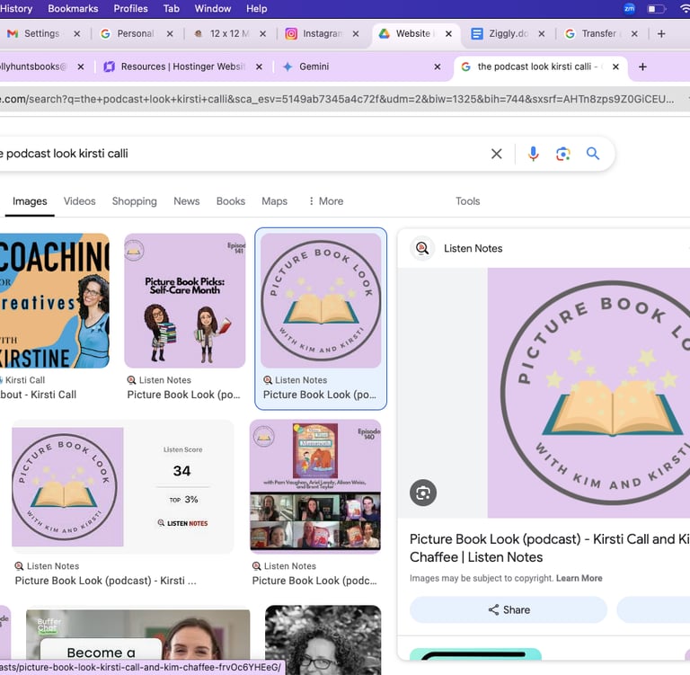Select the Shopping search tab
Viewport: 690px width, 675px height.
pyautogui.click(x=134, y=201)
